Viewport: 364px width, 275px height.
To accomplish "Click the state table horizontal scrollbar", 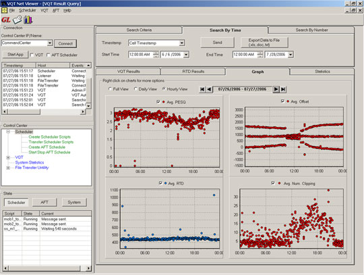I will [47, 268].
